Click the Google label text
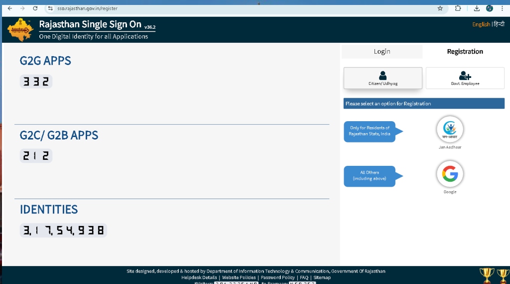 pos(450,192)
